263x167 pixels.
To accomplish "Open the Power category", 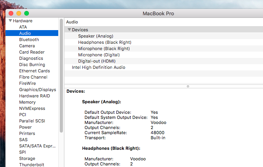I will pyautogui.click(x=25, y=127).
